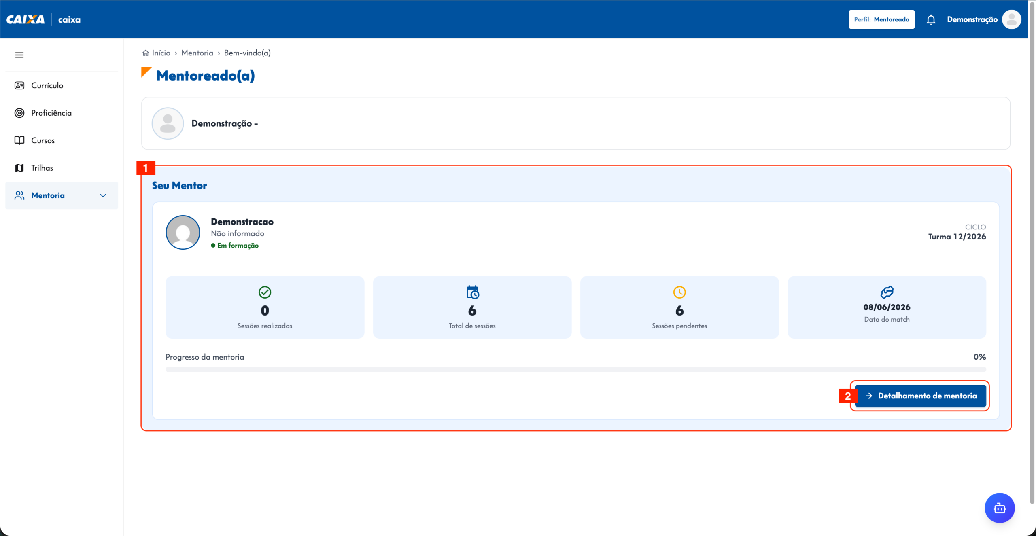The width and height of the screenshot is (1036, 536).
Task: Open the chatbot assistant floating button
Action: (x=1000, y=508)
